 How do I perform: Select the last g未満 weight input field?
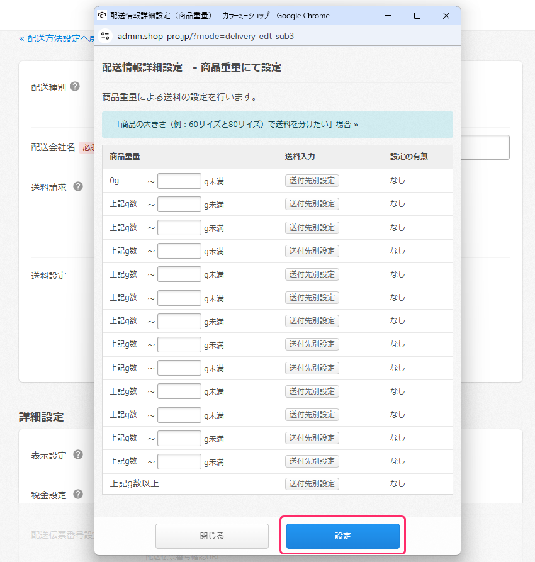pos(179,461)
